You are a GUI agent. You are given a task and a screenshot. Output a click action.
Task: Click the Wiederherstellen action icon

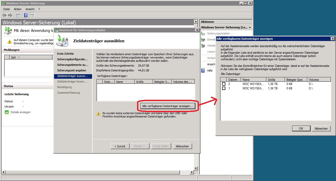tap(203, 46)
